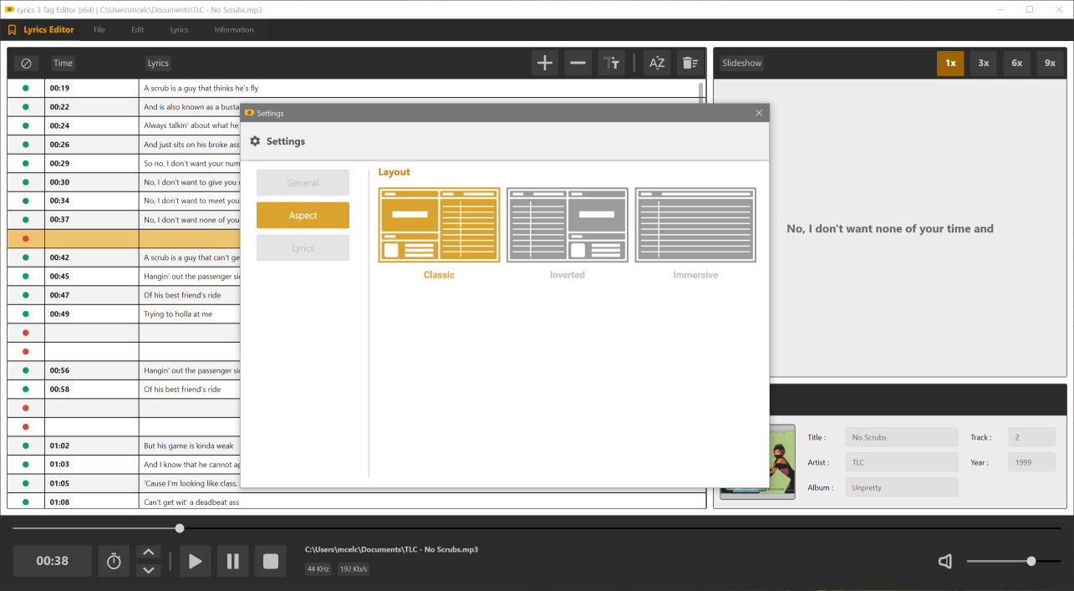Click the time step down arrow
Viewport: 1074px width, 591px height.
pyautogui.click(x=148, y=570)
